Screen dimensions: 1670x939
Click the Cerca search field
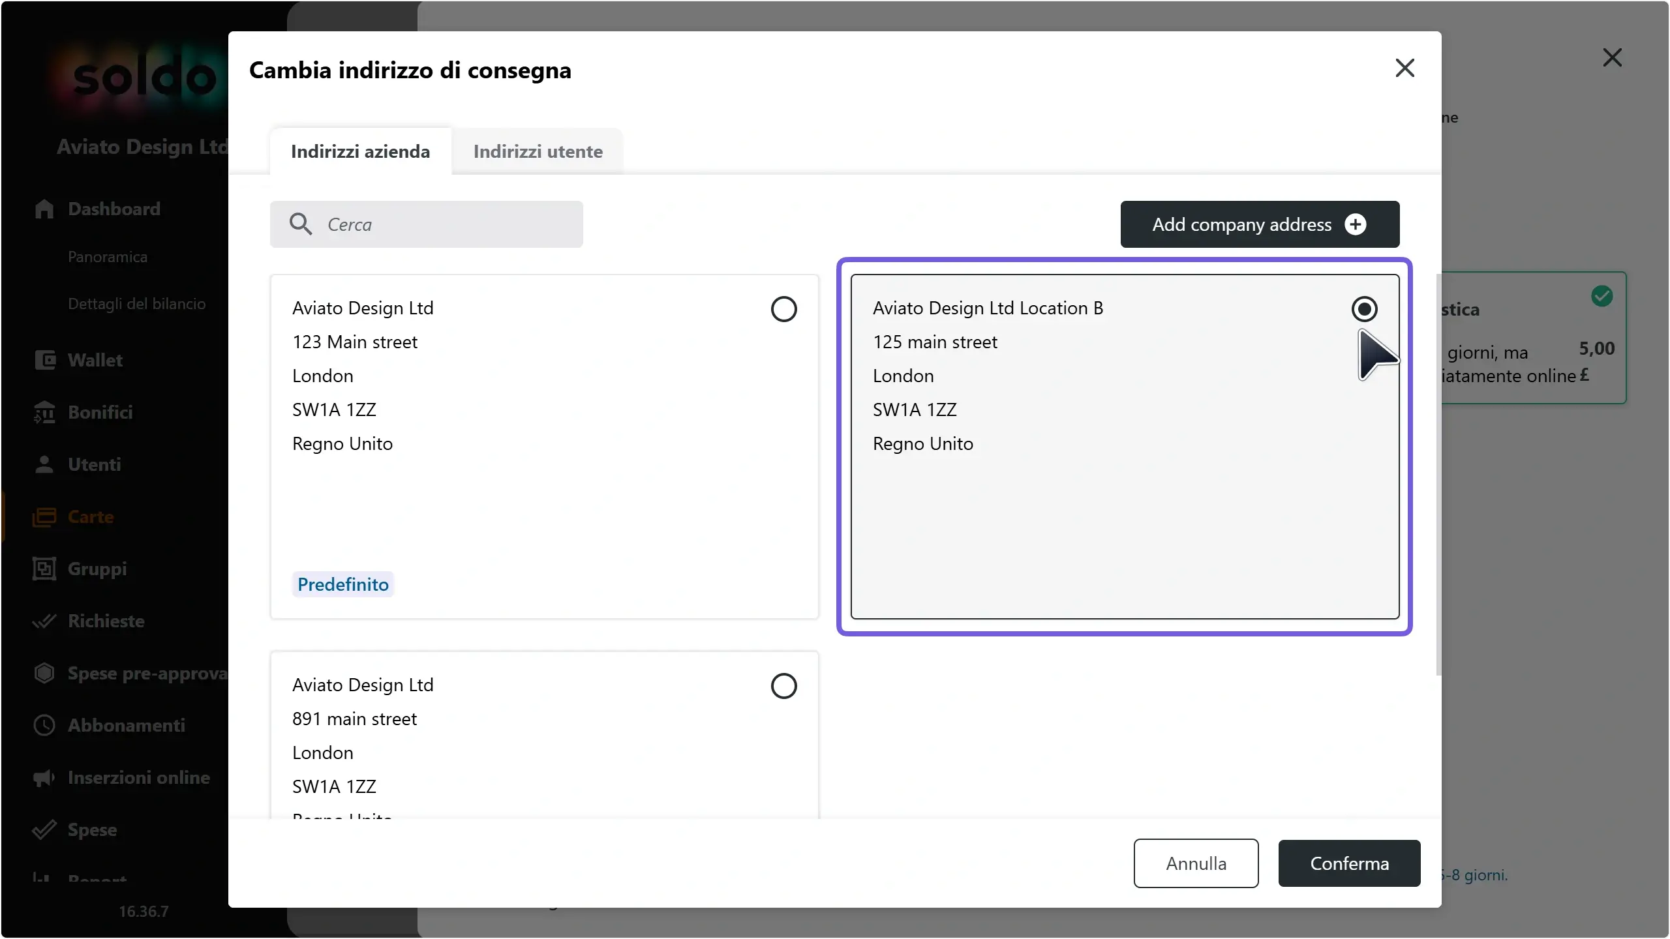[x=427, y=224]
